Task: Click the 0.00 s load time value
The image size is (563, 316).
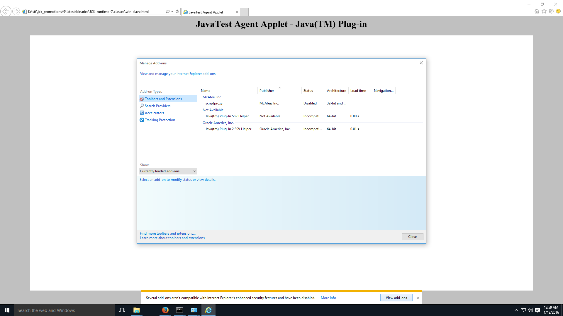Action: click(355, 116)
